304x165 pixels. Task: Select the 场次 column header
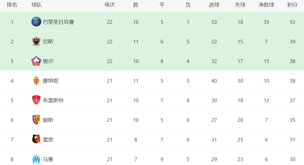tap(110, 5)
